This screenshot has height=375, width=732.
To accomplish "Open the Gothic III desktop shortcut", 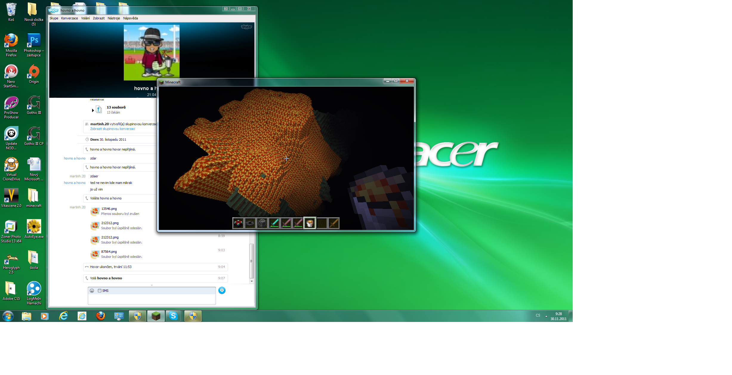I will (x=34, y=105).
